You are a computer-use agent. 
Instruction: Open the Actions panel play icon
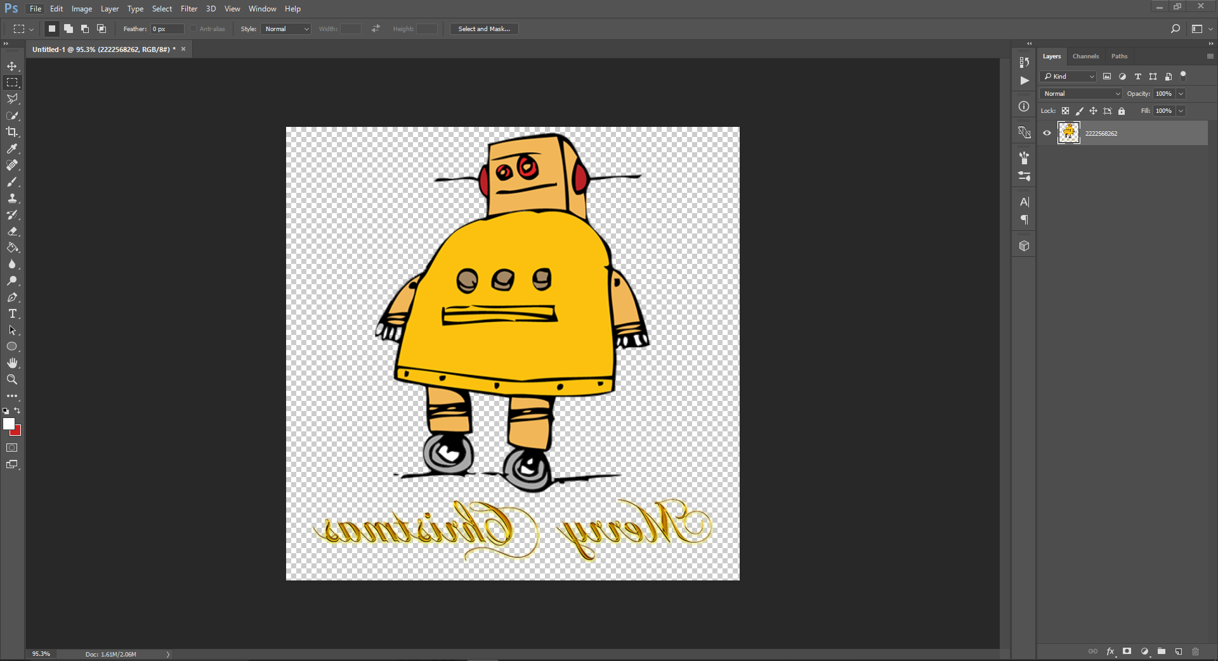tap(1024, 81)
